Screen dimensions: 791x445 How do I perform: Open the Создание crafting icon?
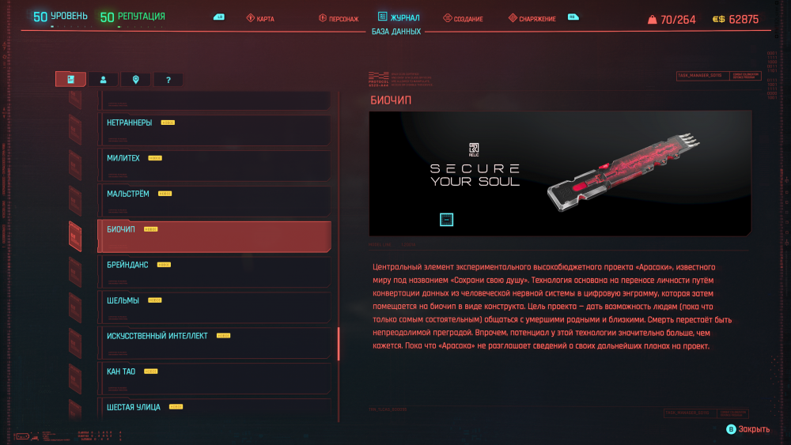(x=448, y=18)
